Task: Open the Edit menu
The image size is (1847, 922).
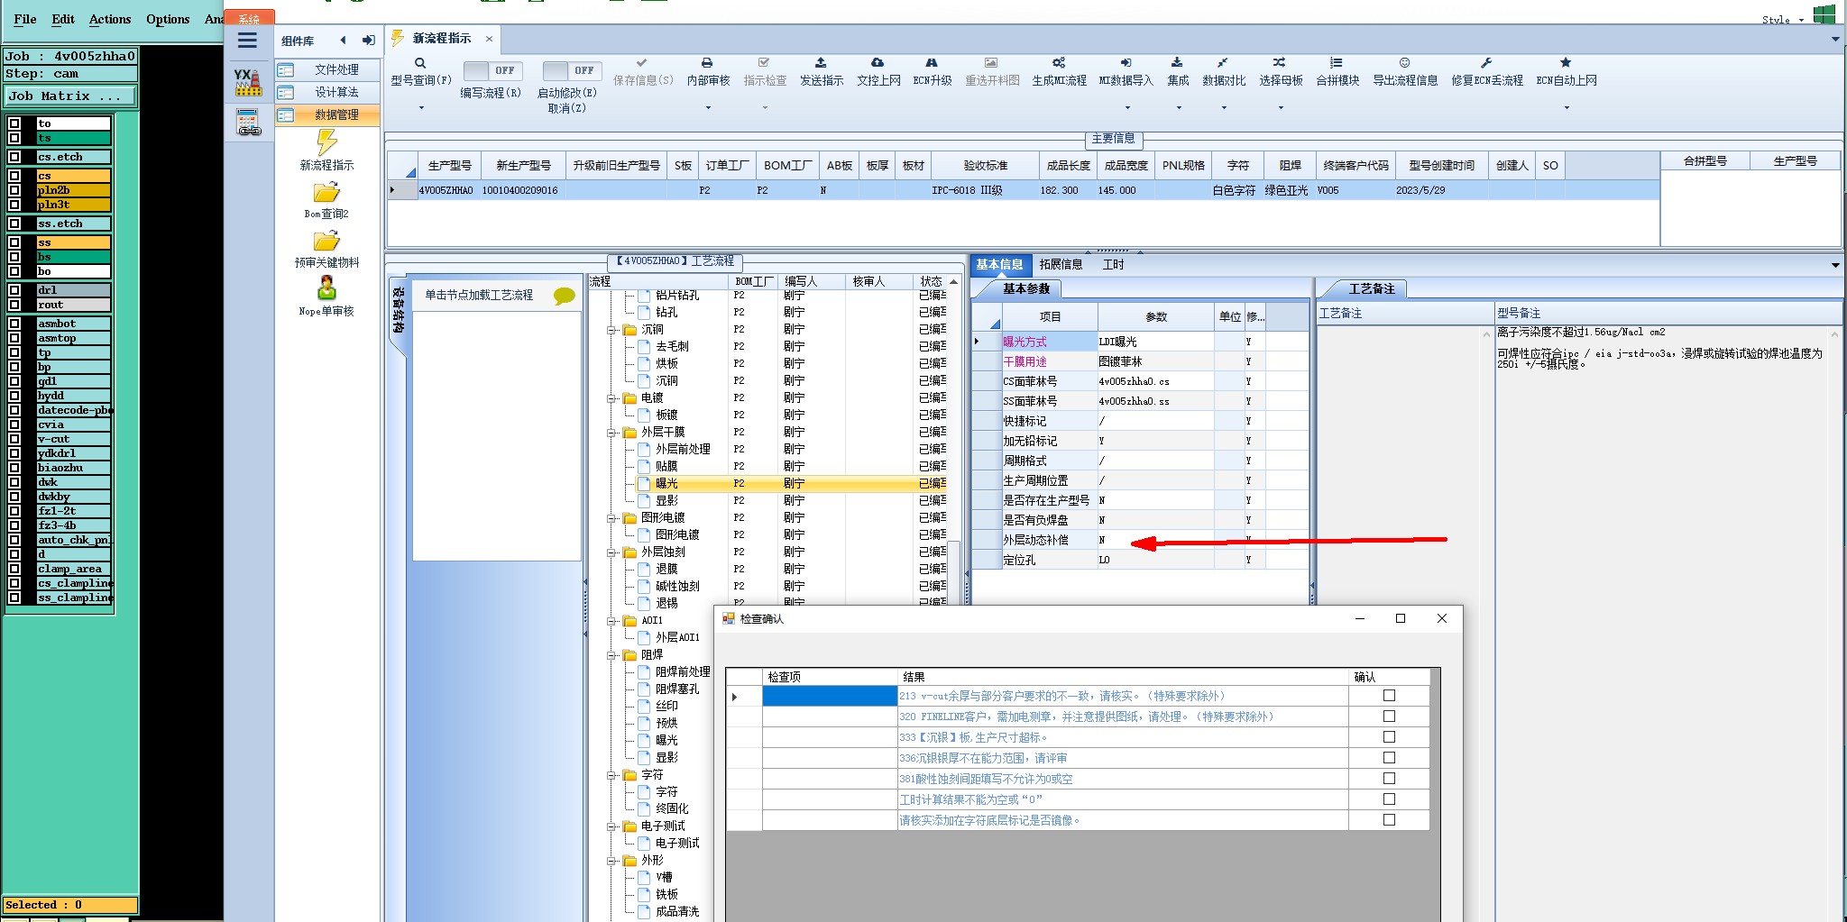Action: [63, 19]
